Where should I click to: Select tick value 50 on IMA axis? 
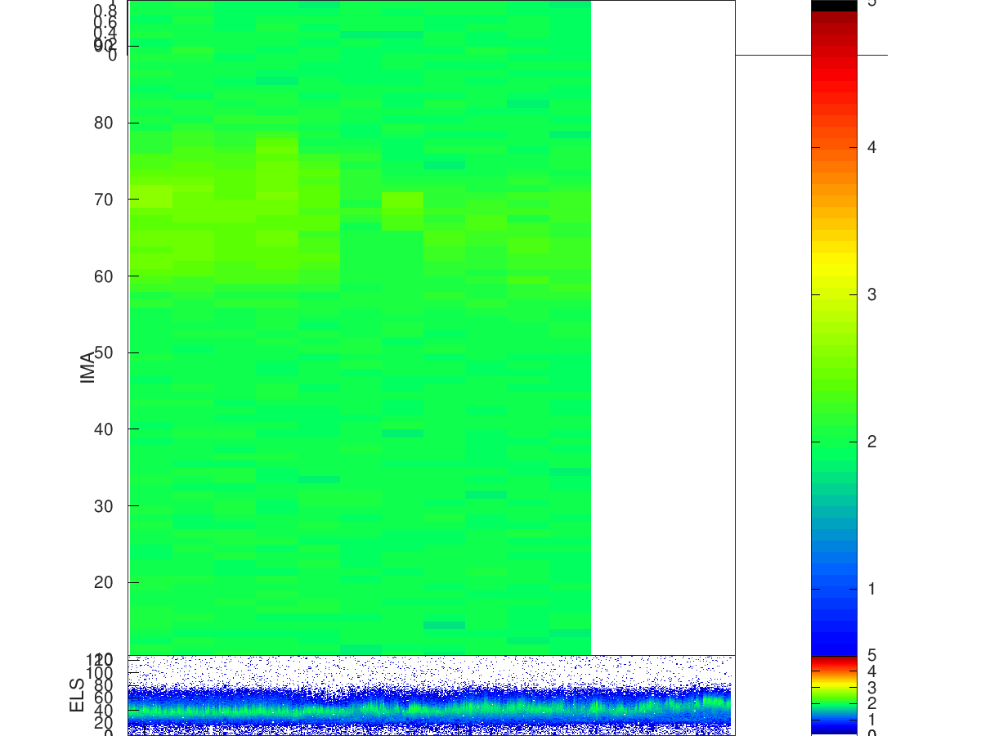[x=104, y=352]
